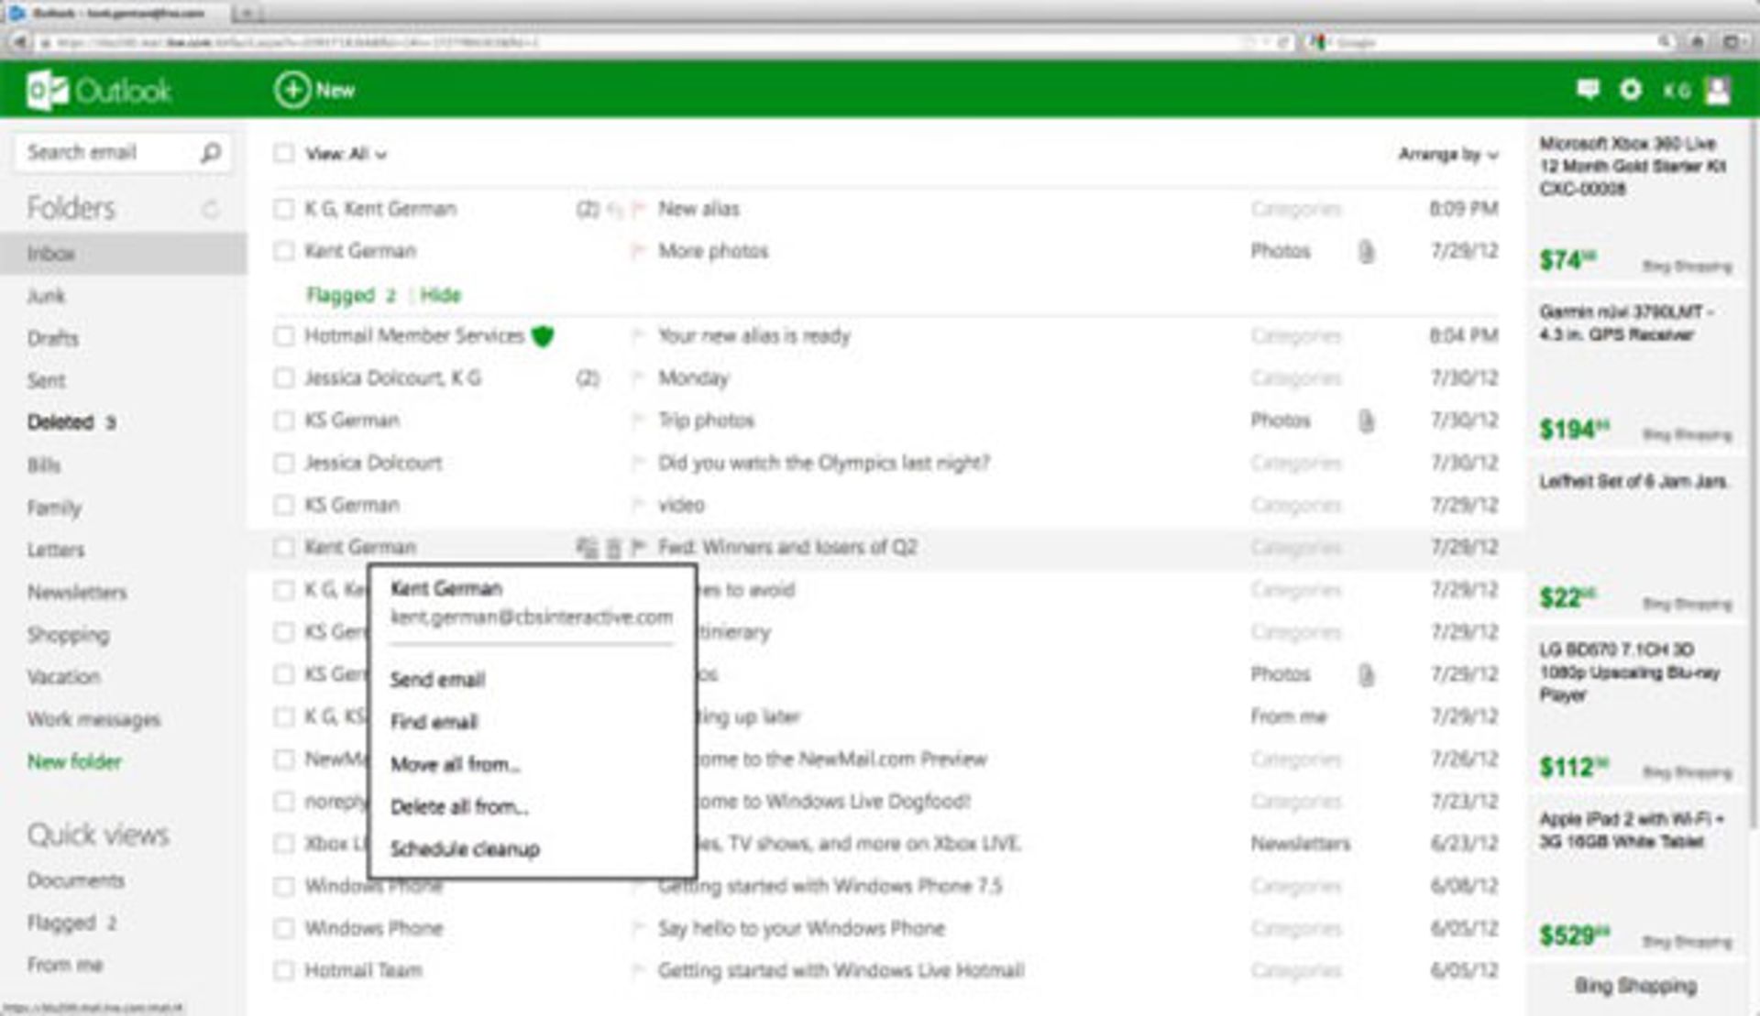1760x1016 pixels.
Task: Open the Arrange by dropdown
Action: (1447, 154)
